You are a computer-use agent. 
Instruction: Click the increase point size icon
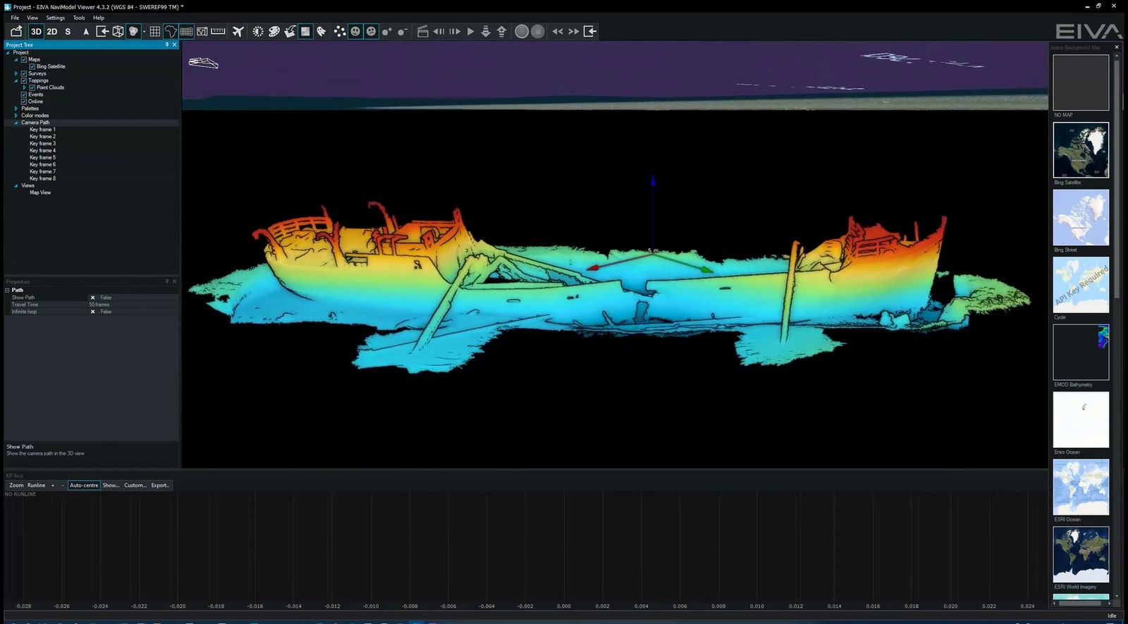386,32
